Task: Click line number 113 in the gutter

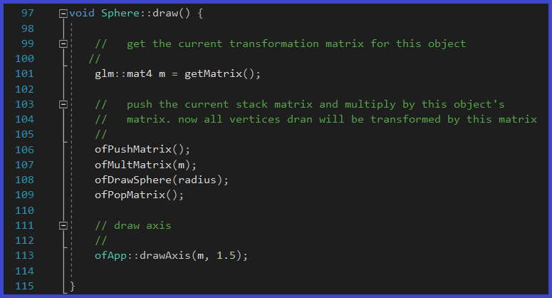Action: click(24, 255)
